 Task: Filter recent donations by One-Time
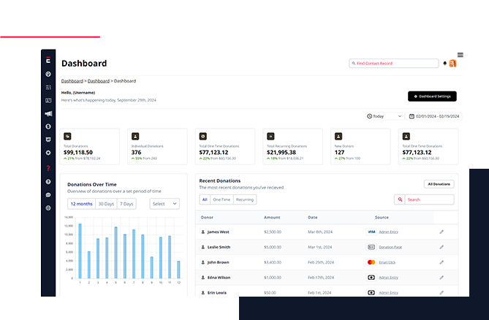click(x=221, y=199)
